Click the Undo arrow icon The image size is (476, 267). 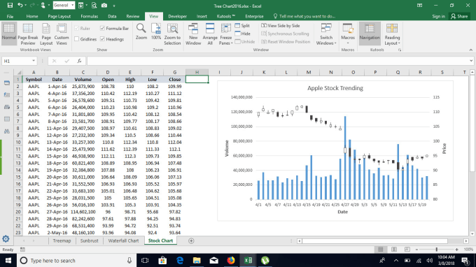tap(20, 5)
